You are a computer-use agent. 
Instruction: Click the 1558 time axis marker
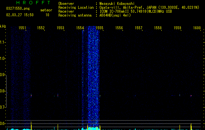pos(158,28)
